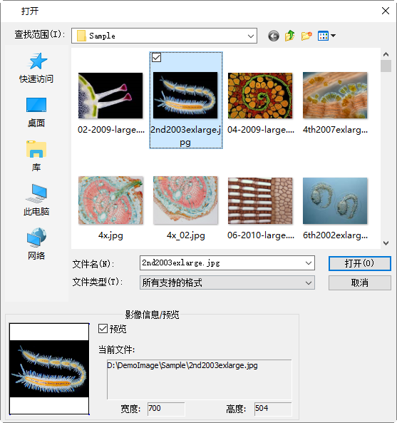Select 桌面 in the places sidebar
The image size is (397, 423).
[36, 112]
